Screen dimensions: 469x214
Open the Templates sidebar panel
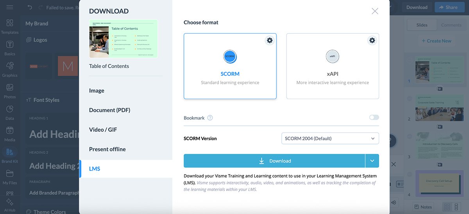coord(10,27)
